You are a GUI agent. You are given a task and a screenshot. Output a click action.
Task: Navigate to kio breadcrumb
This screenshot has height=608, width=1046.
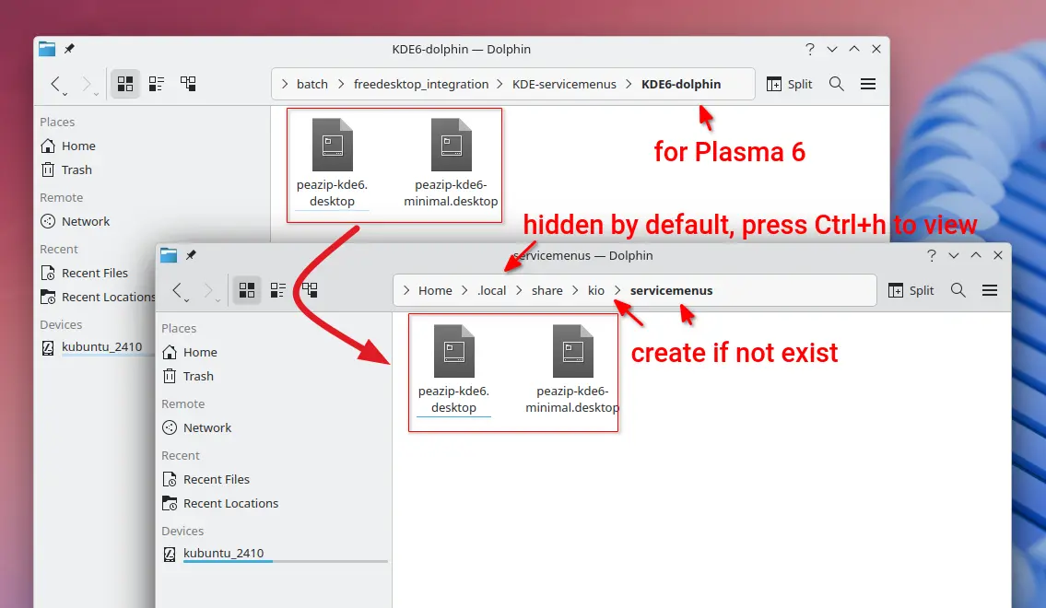596,291
